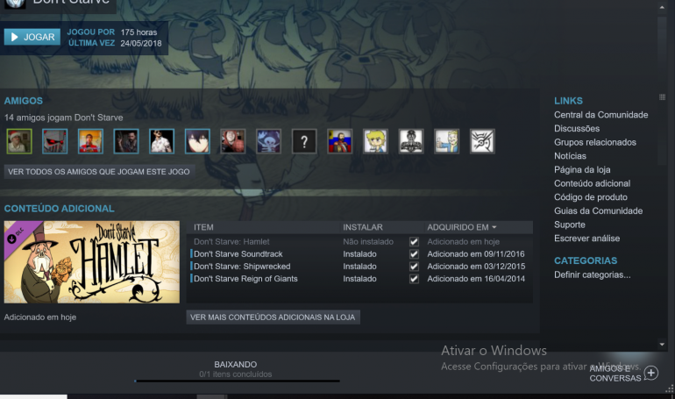Click 'Não instalado' status for Hamlet
The height and width of the screenshot is (399, 675).
click(x=368, y=242)
